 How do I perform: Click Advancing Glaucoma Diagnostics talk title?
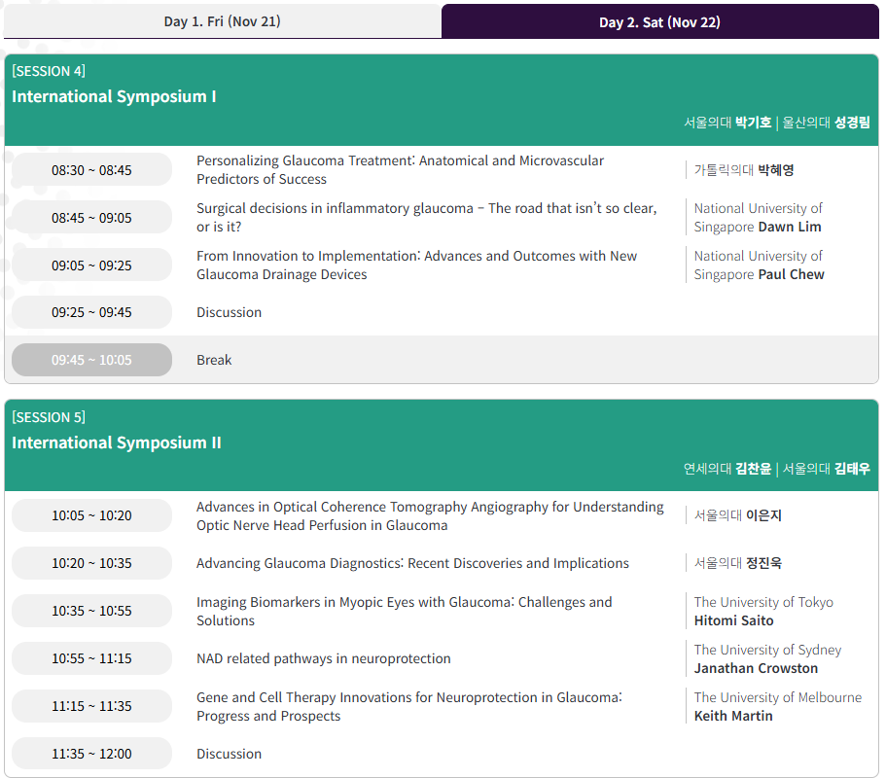click(412, 563)
